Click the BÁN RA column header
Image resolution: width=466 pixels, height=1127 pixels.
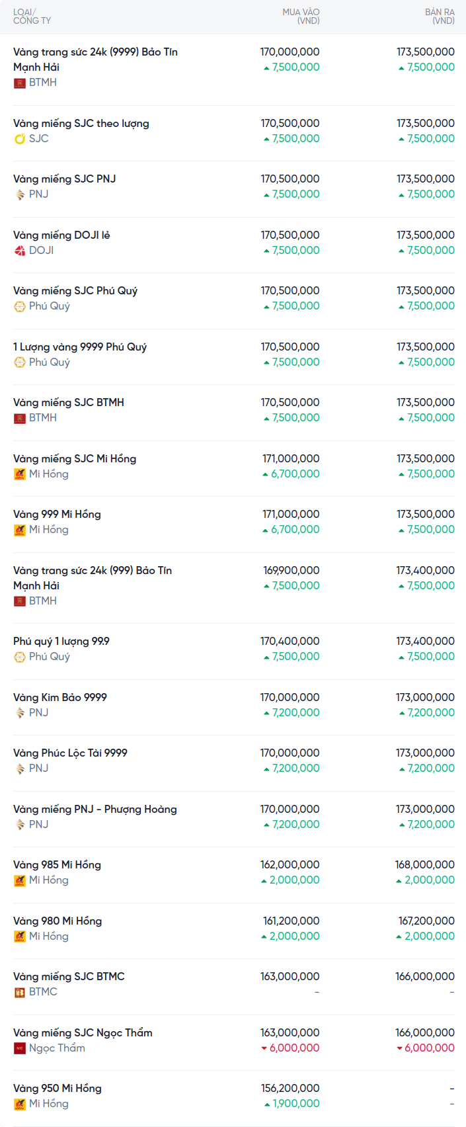(x=440, y=17)
